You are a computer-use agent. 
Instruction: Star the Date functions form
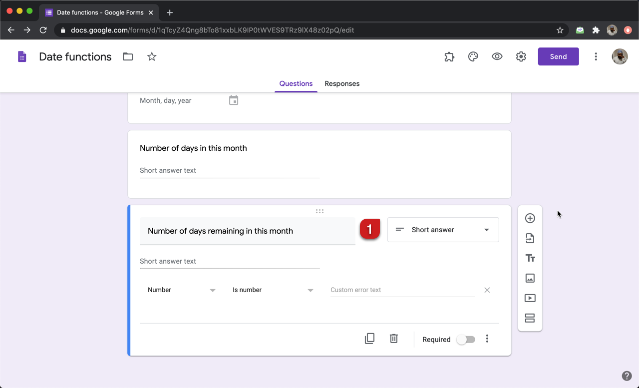point(152,56)
